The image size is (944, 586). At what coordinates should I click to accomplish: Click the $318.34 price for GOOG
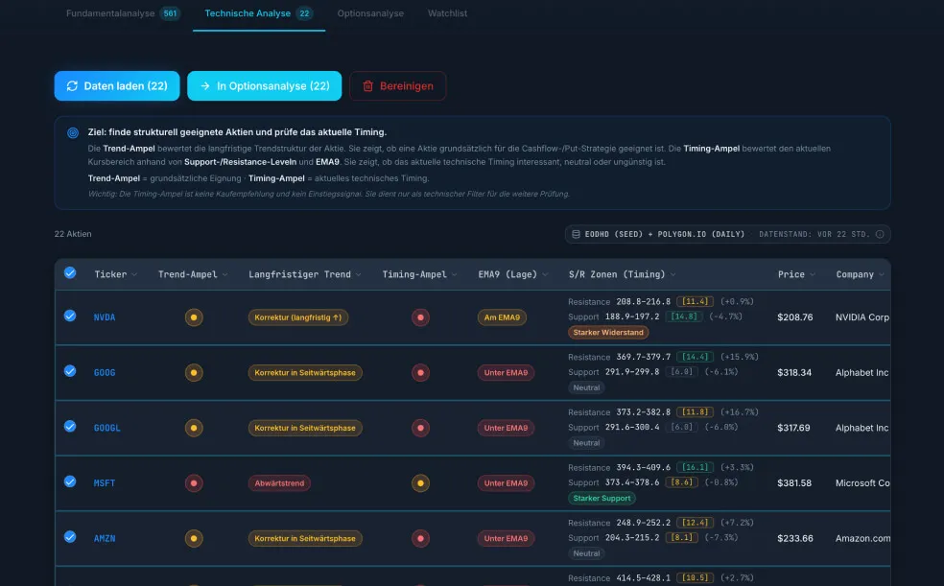click(794, 372)
